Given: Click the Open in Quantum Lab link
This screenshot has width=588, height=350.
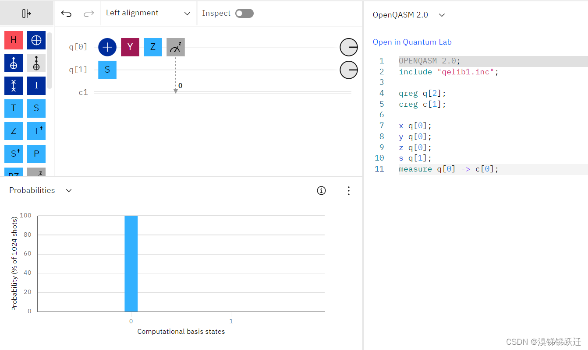Looking at the screenshot, I should (x=412, y=42).
